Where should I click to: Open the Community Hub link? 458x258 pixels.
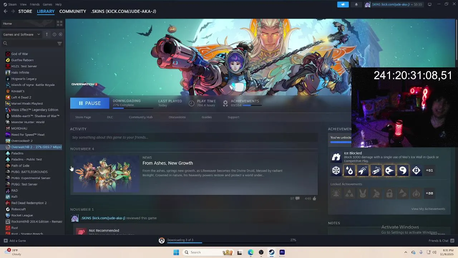click(x=141, y=117)
